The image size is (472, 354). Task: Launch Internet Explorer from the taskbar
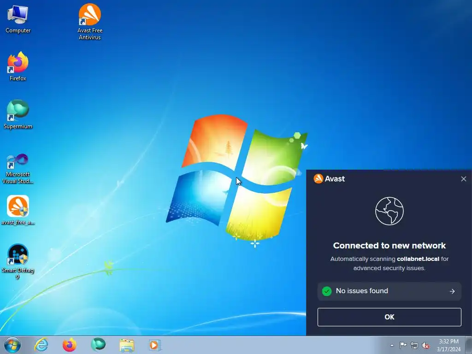click(41, 345)
